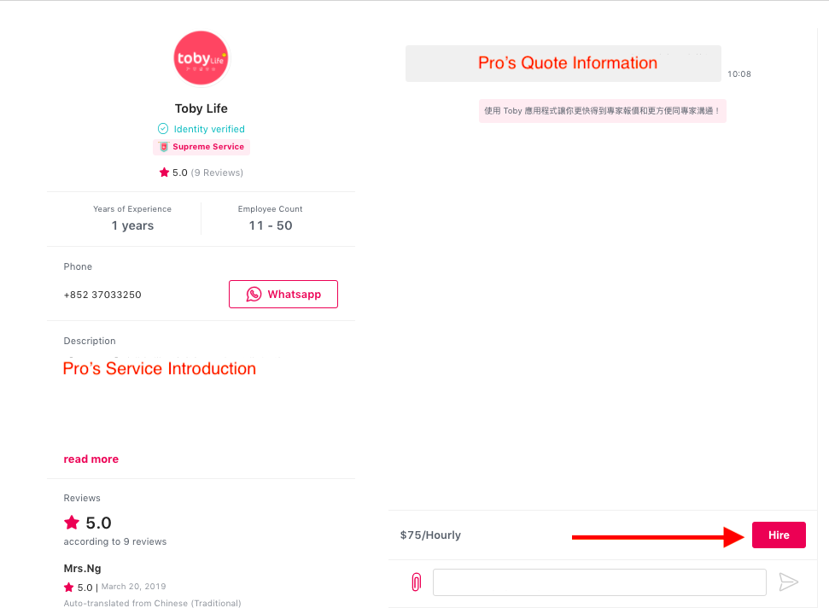829x608 pixels.
Task: Select the Pro's Quote Information message
Action: pyautogui.click(x=563, y=63)
